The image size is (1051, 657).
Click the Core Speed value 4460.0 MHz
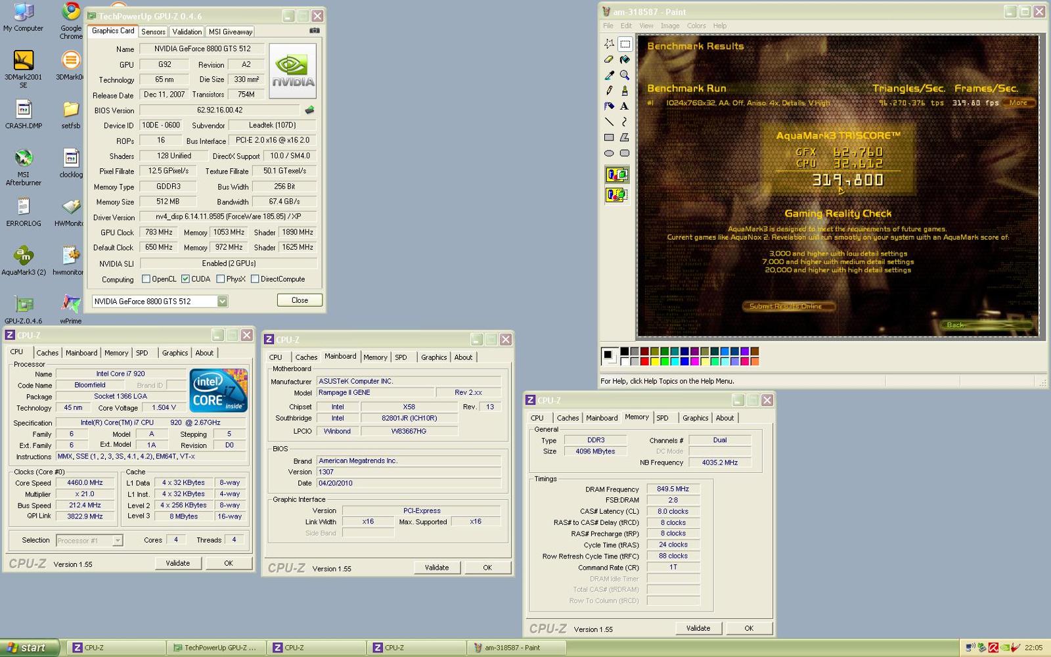[x=85, y=483]
